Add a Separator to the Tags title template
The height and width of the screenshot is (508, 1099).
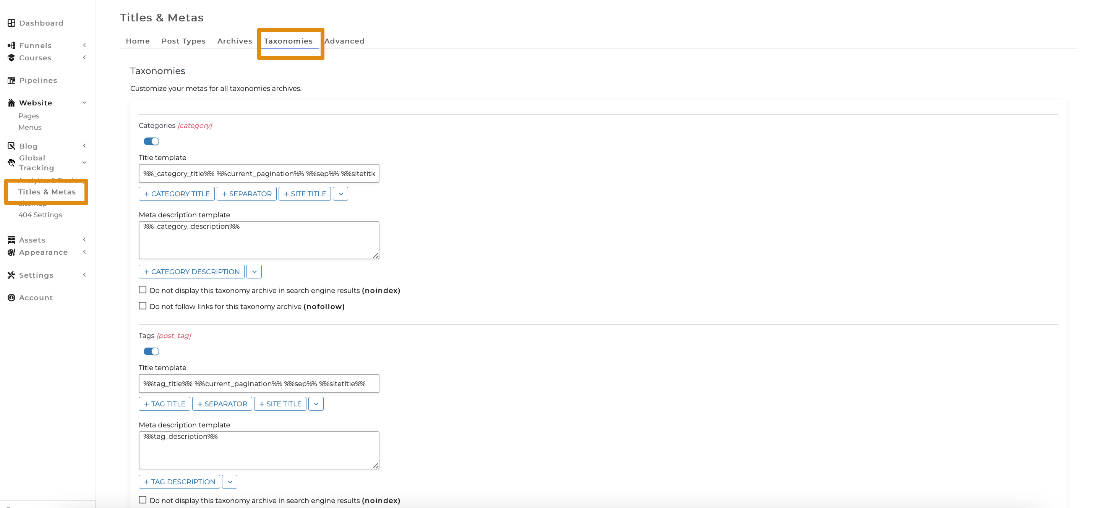(x=222, y=403)
